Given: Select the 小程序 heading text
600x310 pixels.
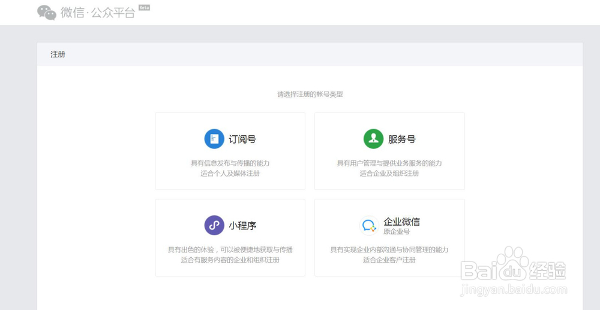Looking at the screenshot, I should tap(242, 226).
